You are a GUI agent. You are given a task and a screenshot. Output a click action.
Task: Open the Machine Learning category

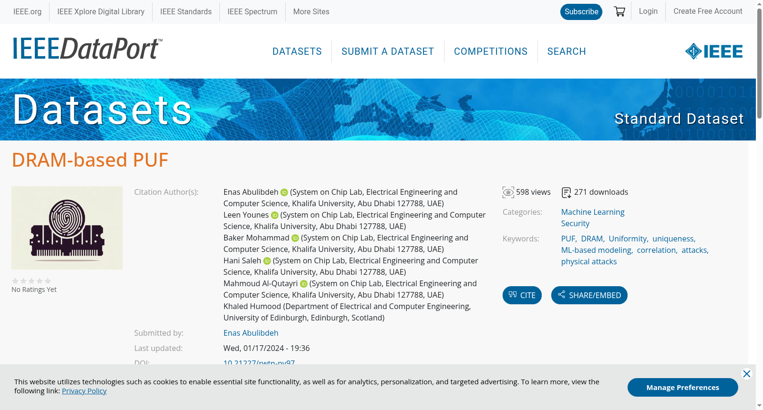593,212
